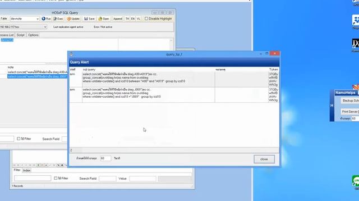The width and height of the screenshot is (359, 201).
Task: Click the staff cell of the first alert row
Action: (x=76, y=79)
